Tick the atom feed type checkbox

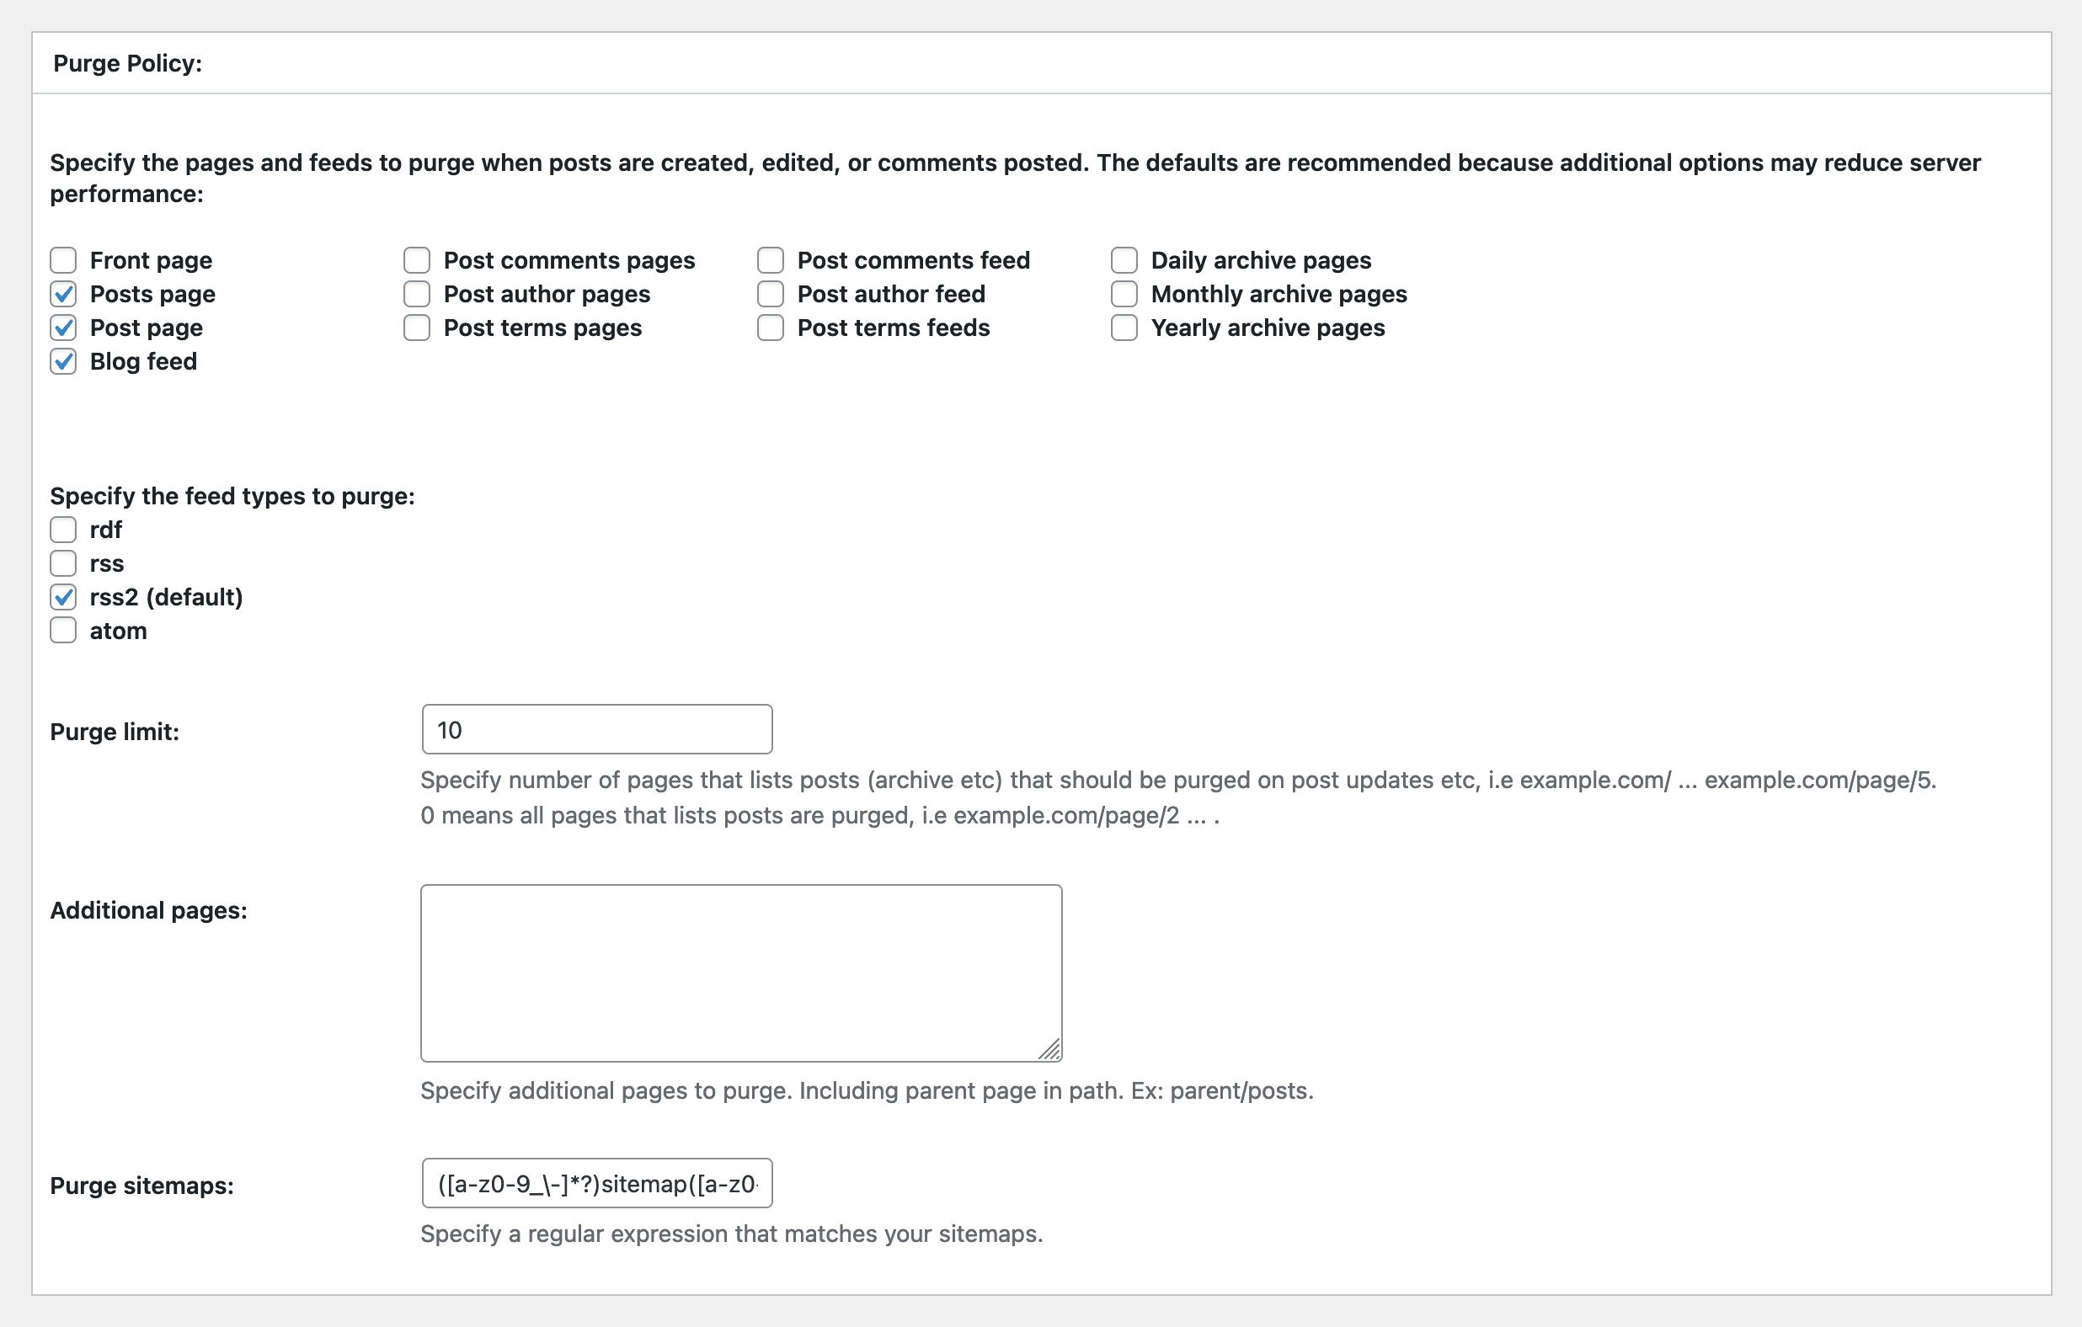pyautogui.click(x=63, y=630)
